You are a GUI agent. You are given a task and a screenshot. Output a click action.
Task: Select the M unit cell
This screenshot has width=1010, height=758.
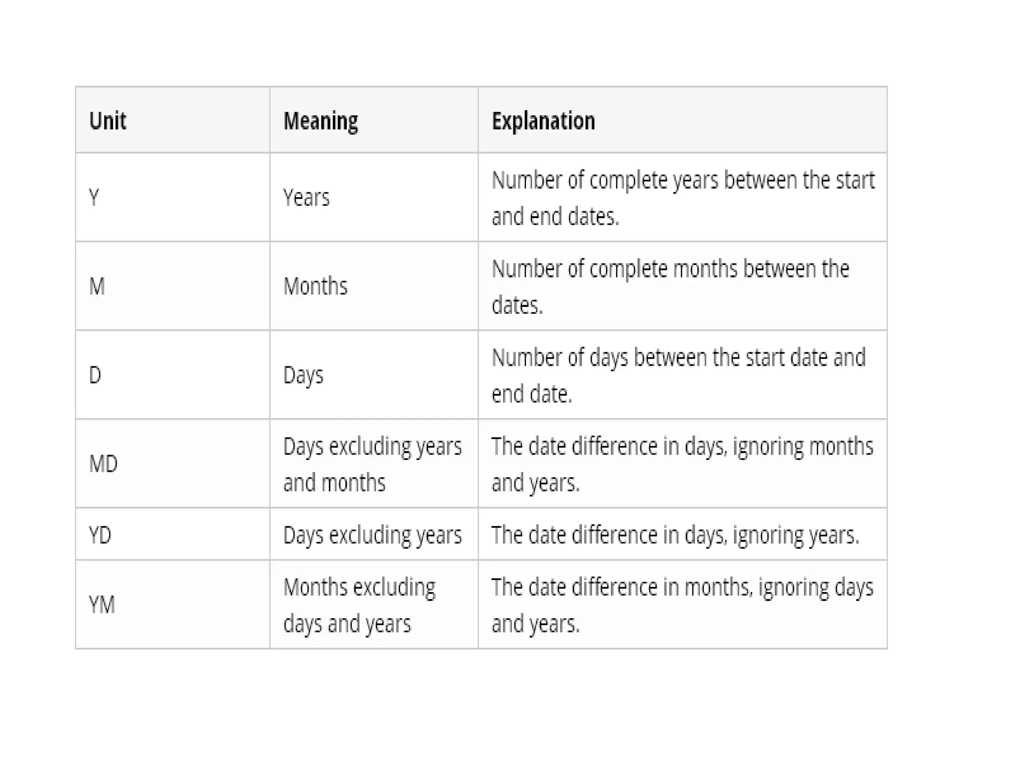(97, 286)
